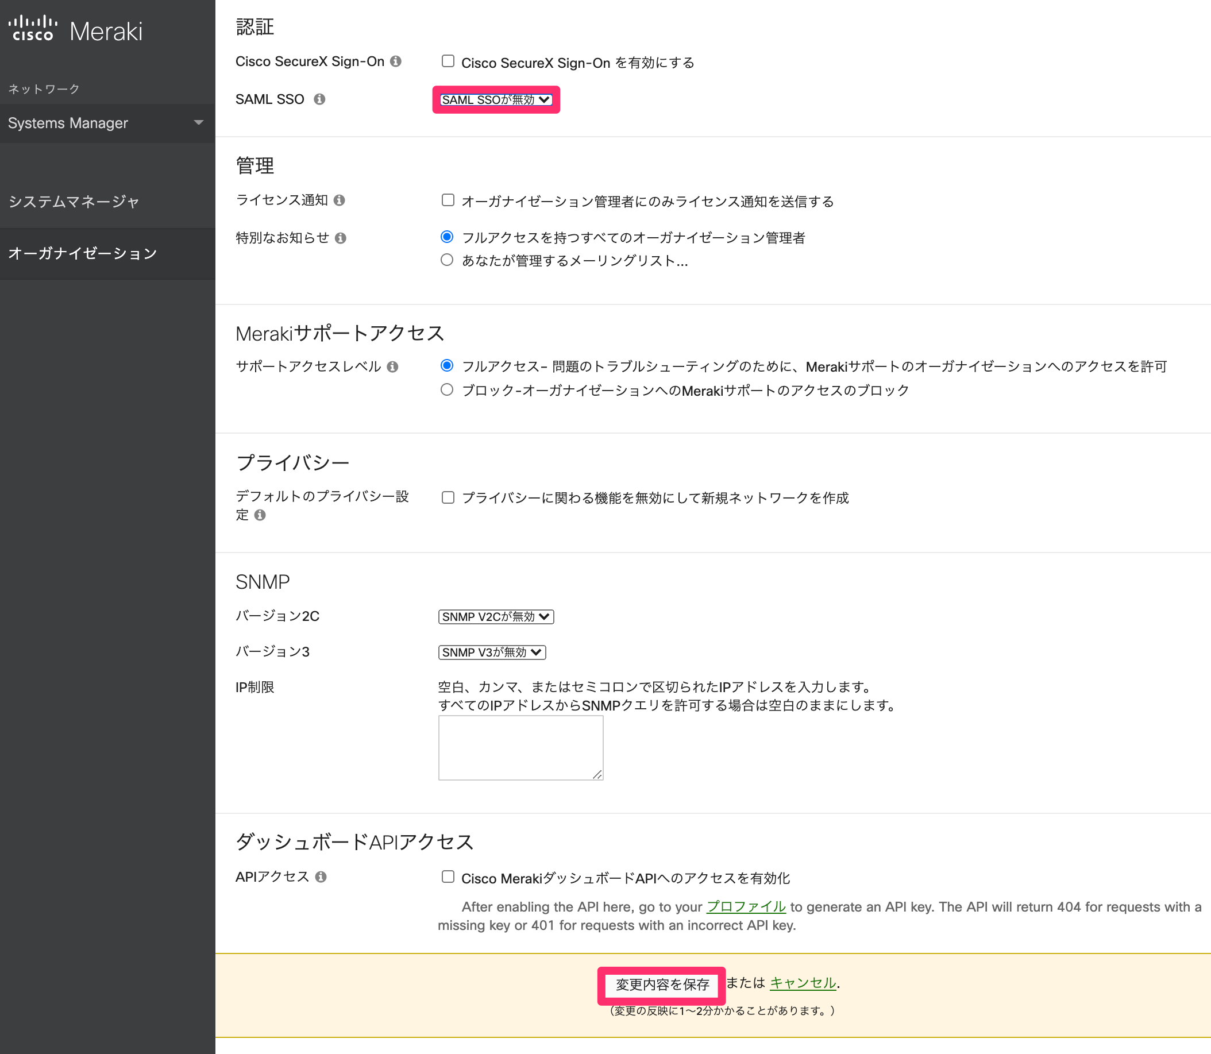
Task: Show info tooltip for ライセンス通知
Action: click(x=340, y=200)
